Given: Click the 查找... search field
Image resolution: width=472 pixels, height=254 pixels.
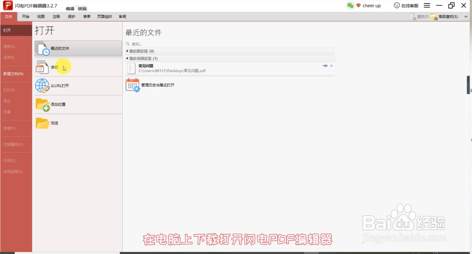Looking at the screenshot, I should coord(230,44).
